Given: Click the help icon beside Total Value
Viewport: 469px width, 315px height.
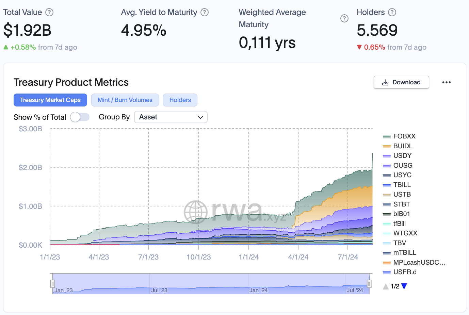Looking at the screenshot, I should pyautogui.click(x=49, y=12).
